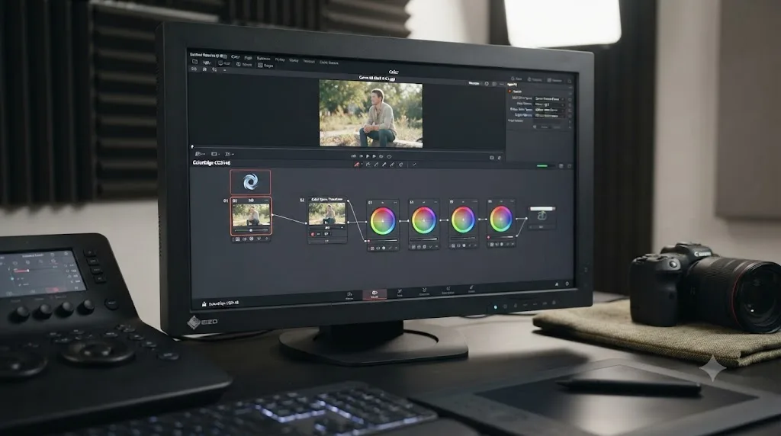Select node 01 thumbnail with red outline
The width and height of the screenshot is (781, 436).
tap(252, 216)
